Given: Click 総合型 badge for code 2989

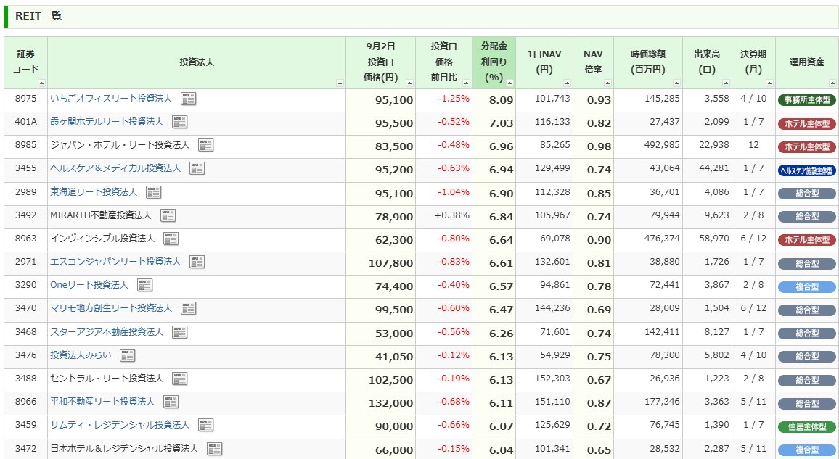Looking at the screenshot, I should pos(807,194).
